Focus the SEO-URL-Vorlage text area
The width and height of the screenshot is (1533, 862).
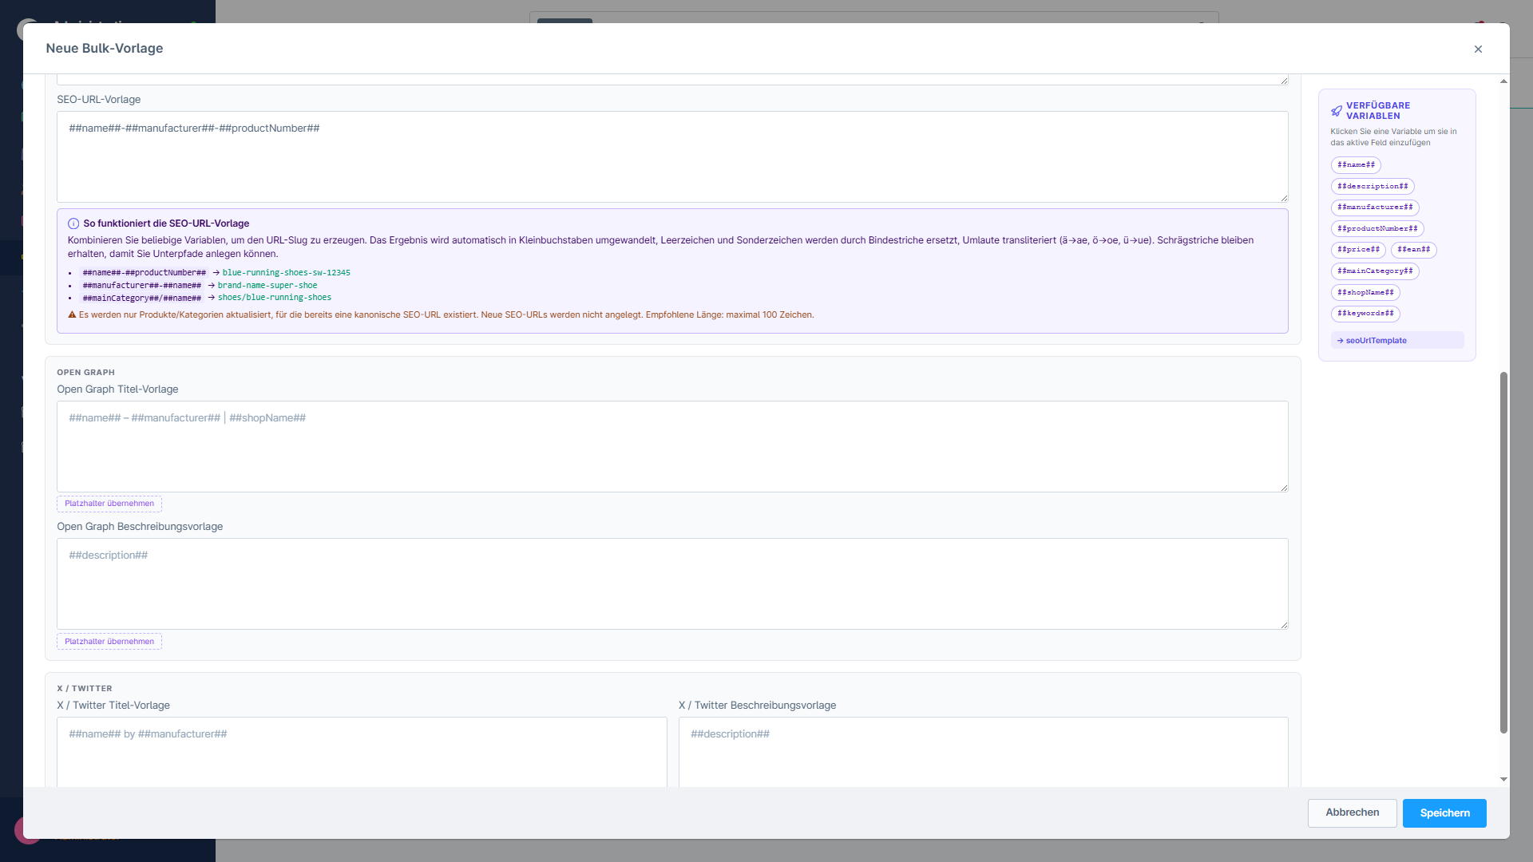(671, 156)
